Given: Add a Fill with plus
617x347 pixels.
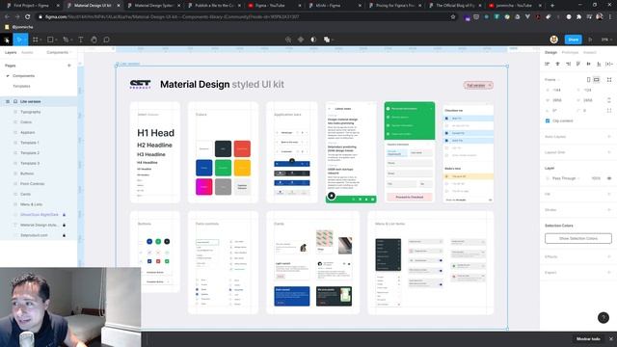Looking at the screenshot, I should (609, 194).
